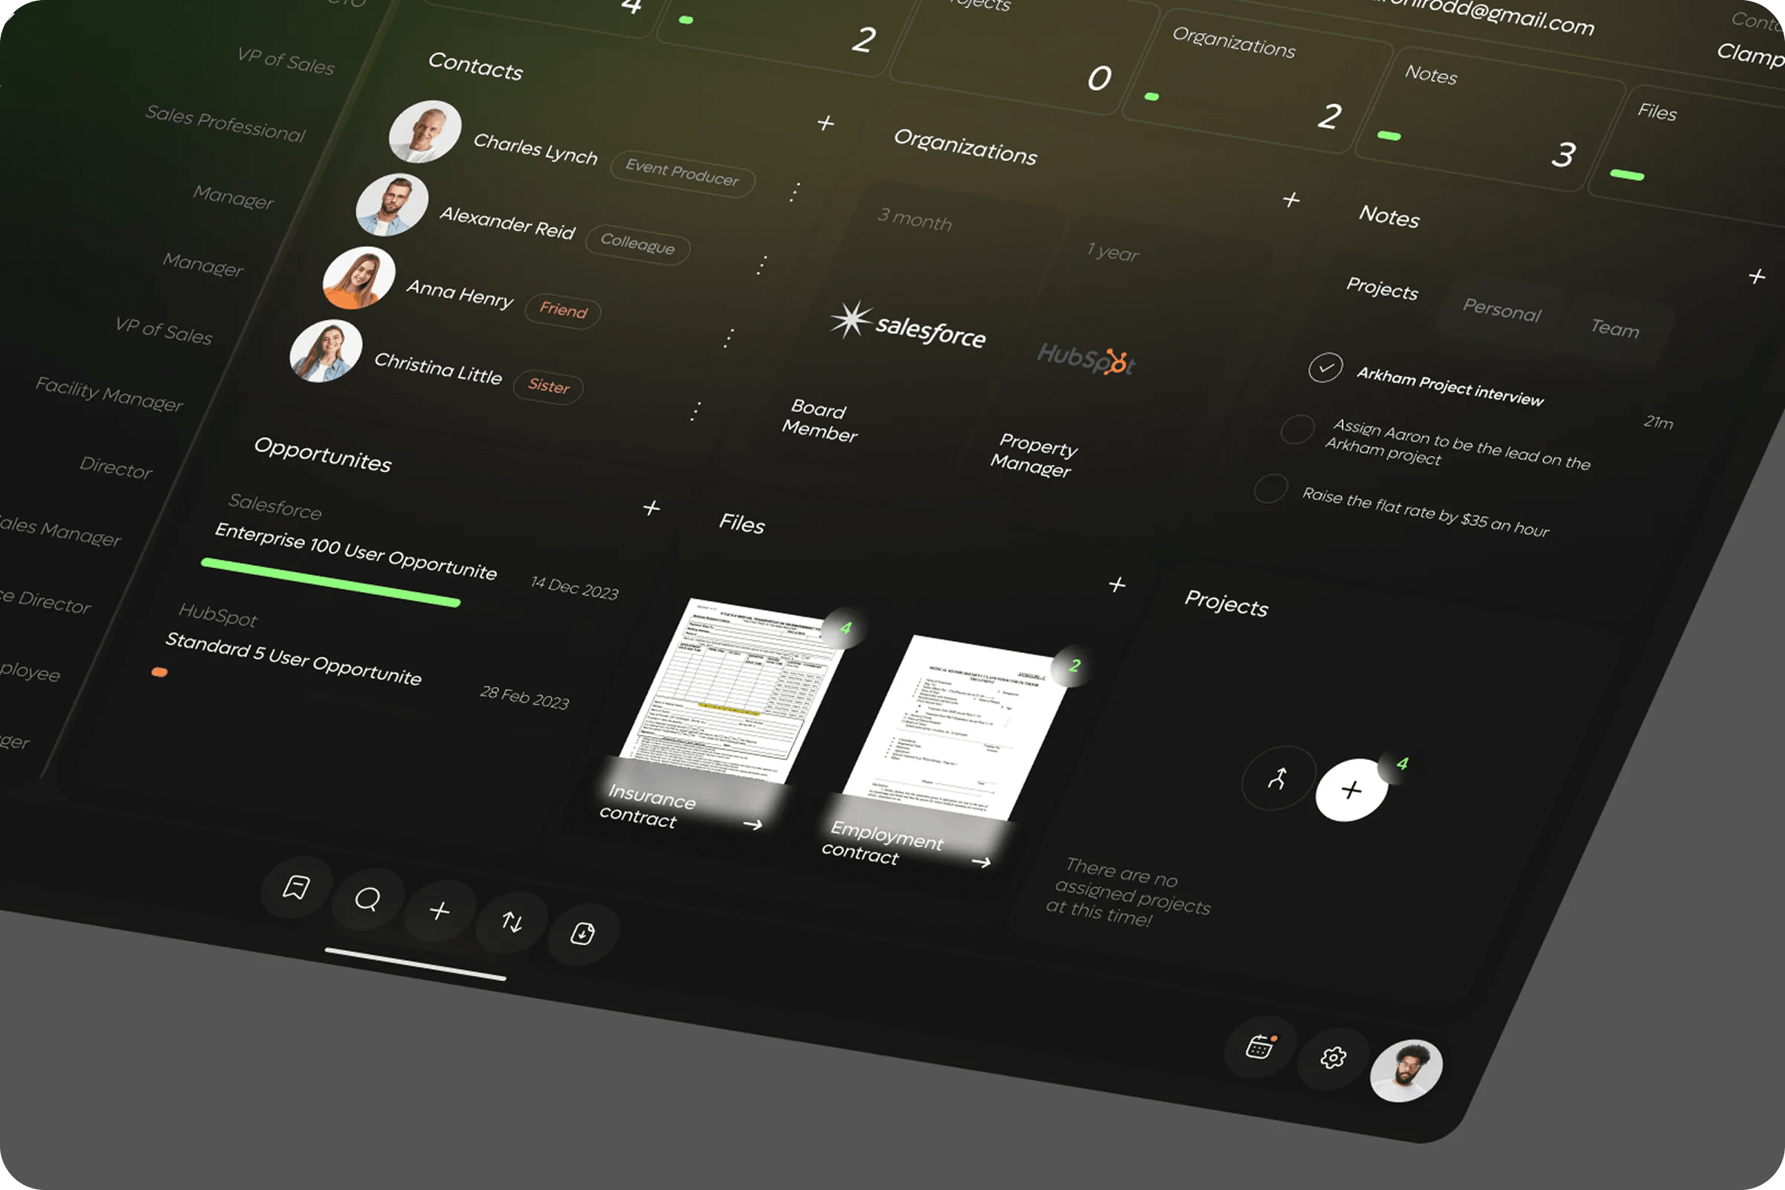Screen dimensions: 1785x1190
Task: Check the Assign Aaron lead note
Action: [1297, 429]
